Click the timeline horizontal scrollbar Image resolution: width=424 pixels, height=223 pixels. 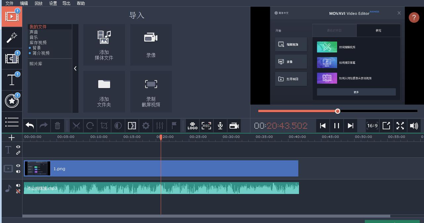point(206,216)
